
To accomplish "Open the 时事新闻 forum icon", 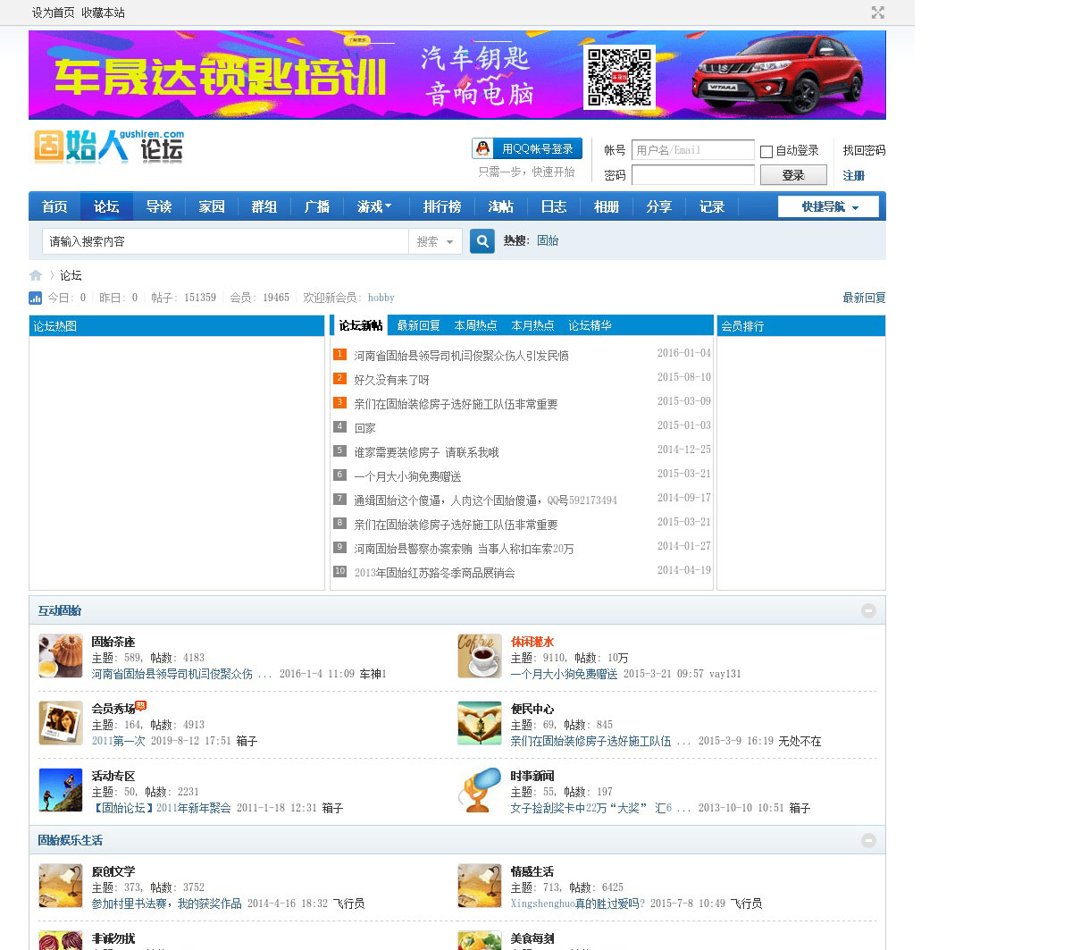I will click(x=480, y=790).
